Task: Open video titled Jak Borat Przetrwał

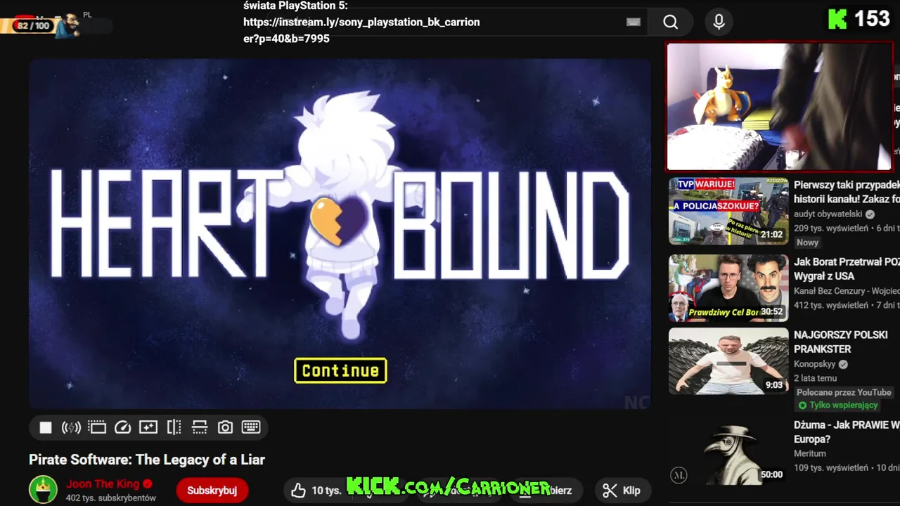Action: [847, 269]
